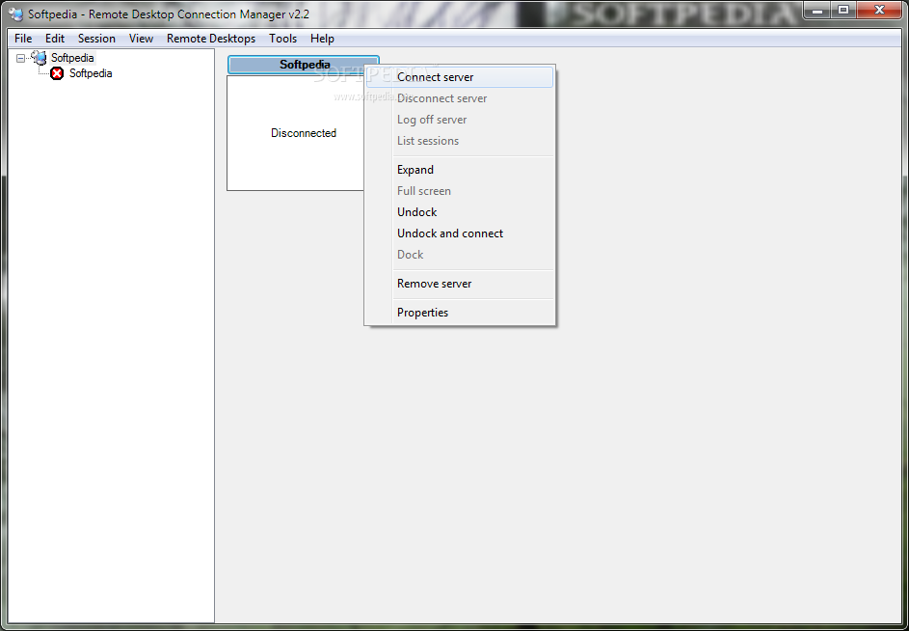Open Properties from the context menu
This screenshot has height=631, width=909.
(460, 313)
